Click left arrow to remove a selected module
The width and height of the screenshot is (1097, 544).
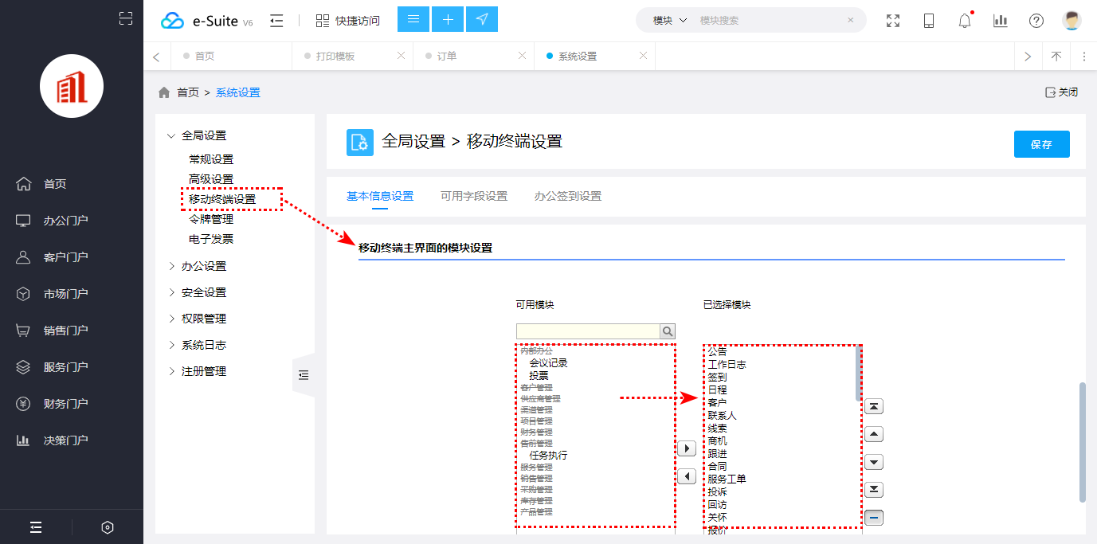pyautogui.click(x=687, y=476)
